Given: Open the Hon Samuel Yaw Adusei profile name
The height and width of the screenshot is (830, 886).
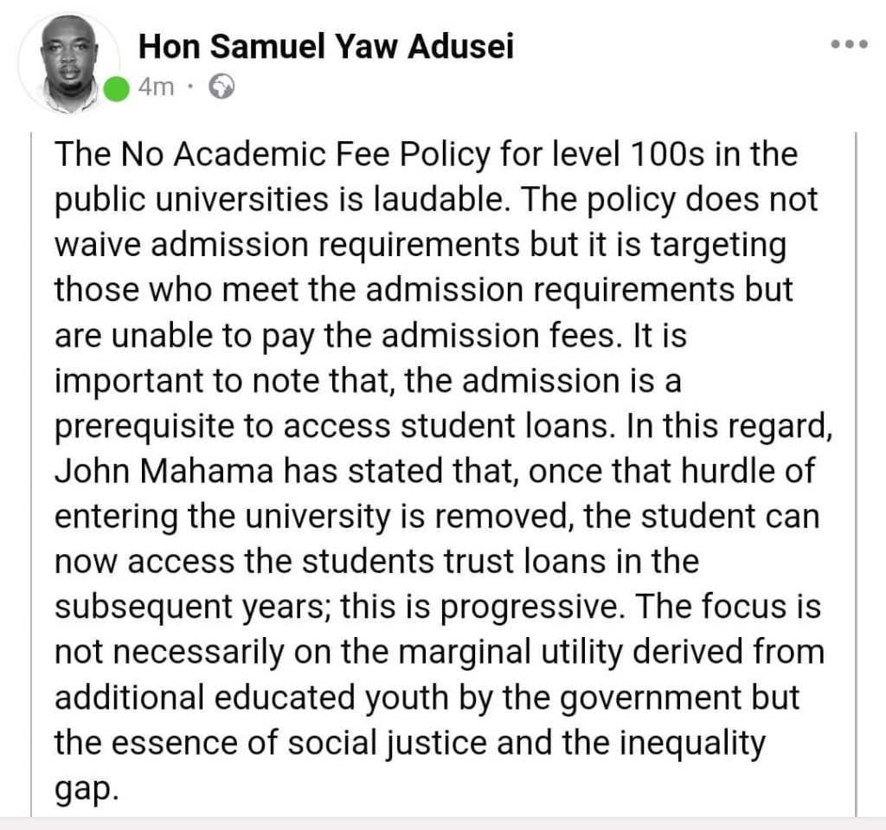Looking at the screenshot, I should tap(326, 46).
